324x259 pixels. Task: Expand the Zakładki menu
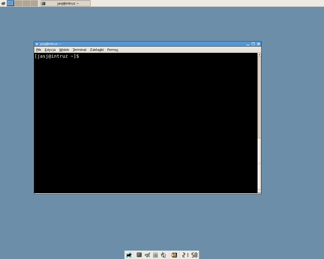pos(97,50)
